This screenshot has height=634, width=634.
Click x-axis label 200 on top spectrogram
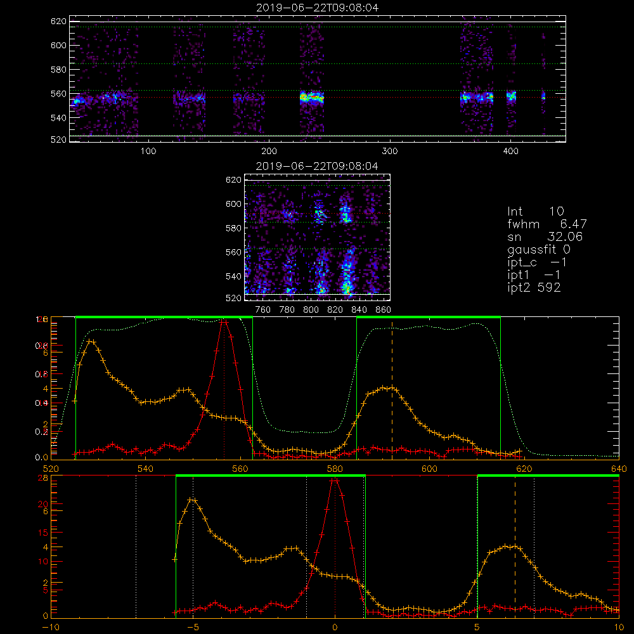point(269,152)
